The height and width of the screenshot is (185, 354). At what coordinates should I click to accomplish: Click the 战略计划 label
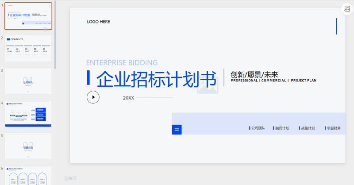(308, 128)
